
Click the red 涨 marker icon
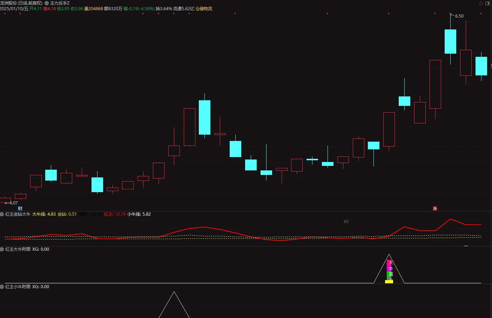435,209
